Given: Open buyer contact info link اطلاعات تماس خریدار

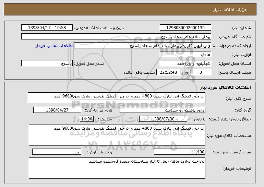Looking at the screenshot, I should 54,46.
